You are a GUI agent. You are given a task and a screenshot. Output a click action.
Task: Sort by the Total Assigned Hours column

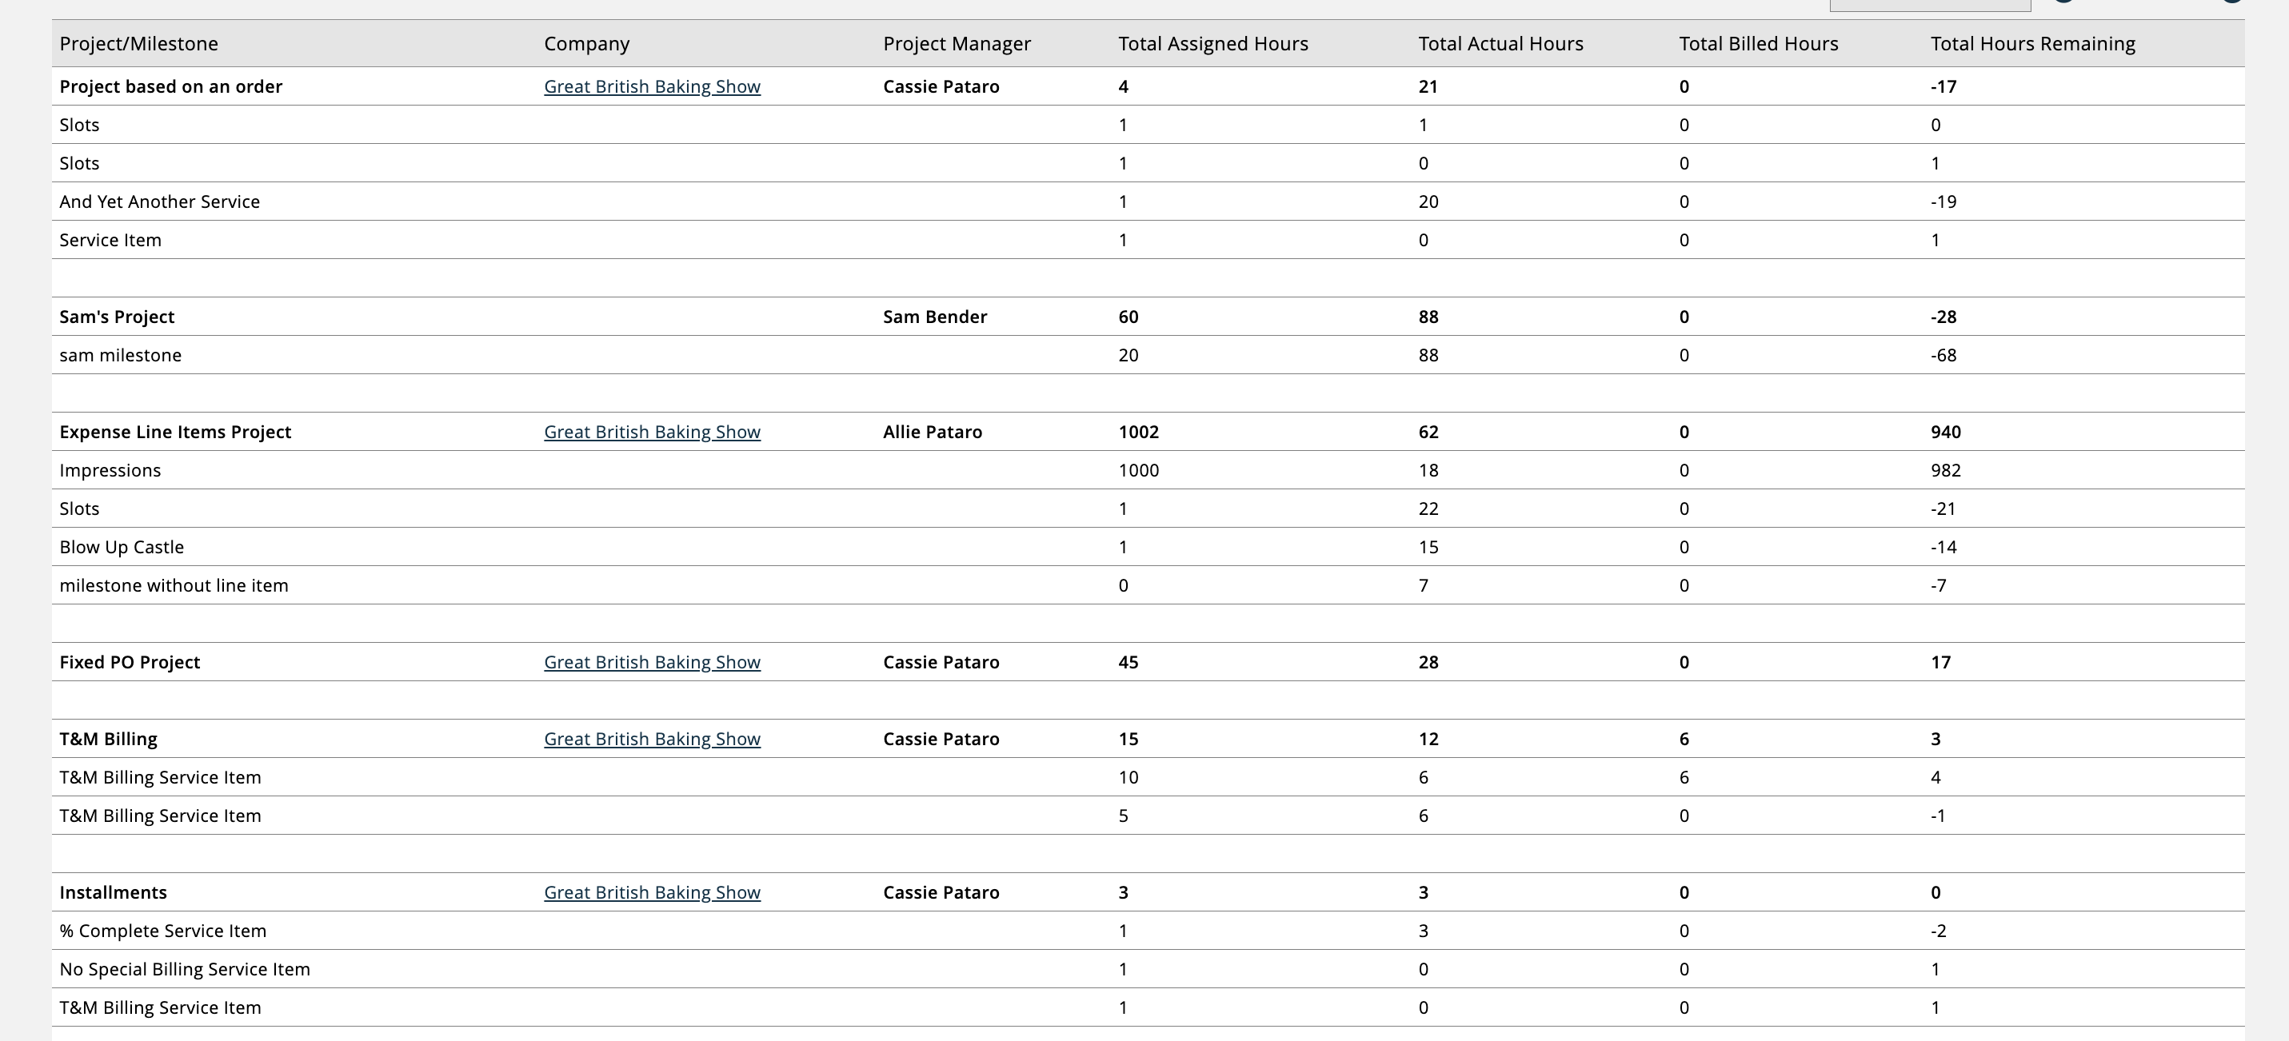(x=1212, y=42)
